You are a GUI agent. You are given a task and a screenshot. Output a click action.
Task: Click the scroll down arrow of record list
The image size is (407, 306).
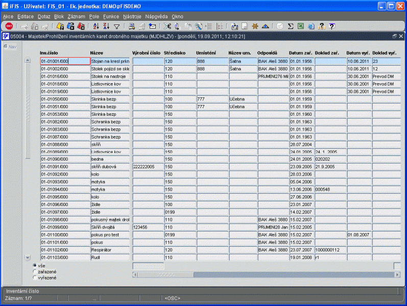pos(28,258)
